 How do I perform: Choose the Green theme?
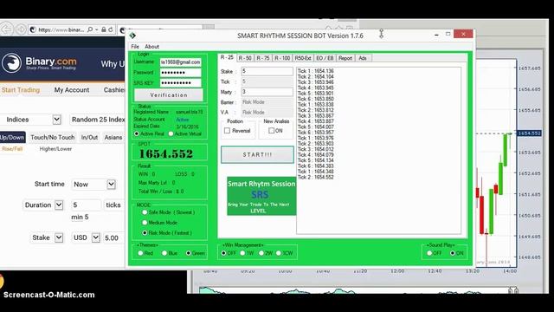189,253
